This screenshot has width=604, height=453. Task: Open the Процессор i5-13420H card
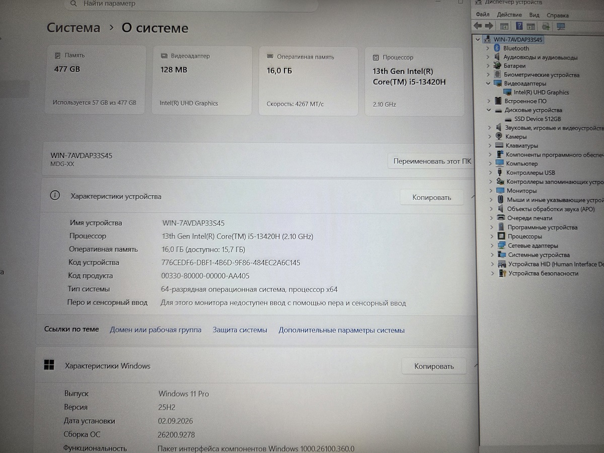point(414,82)
